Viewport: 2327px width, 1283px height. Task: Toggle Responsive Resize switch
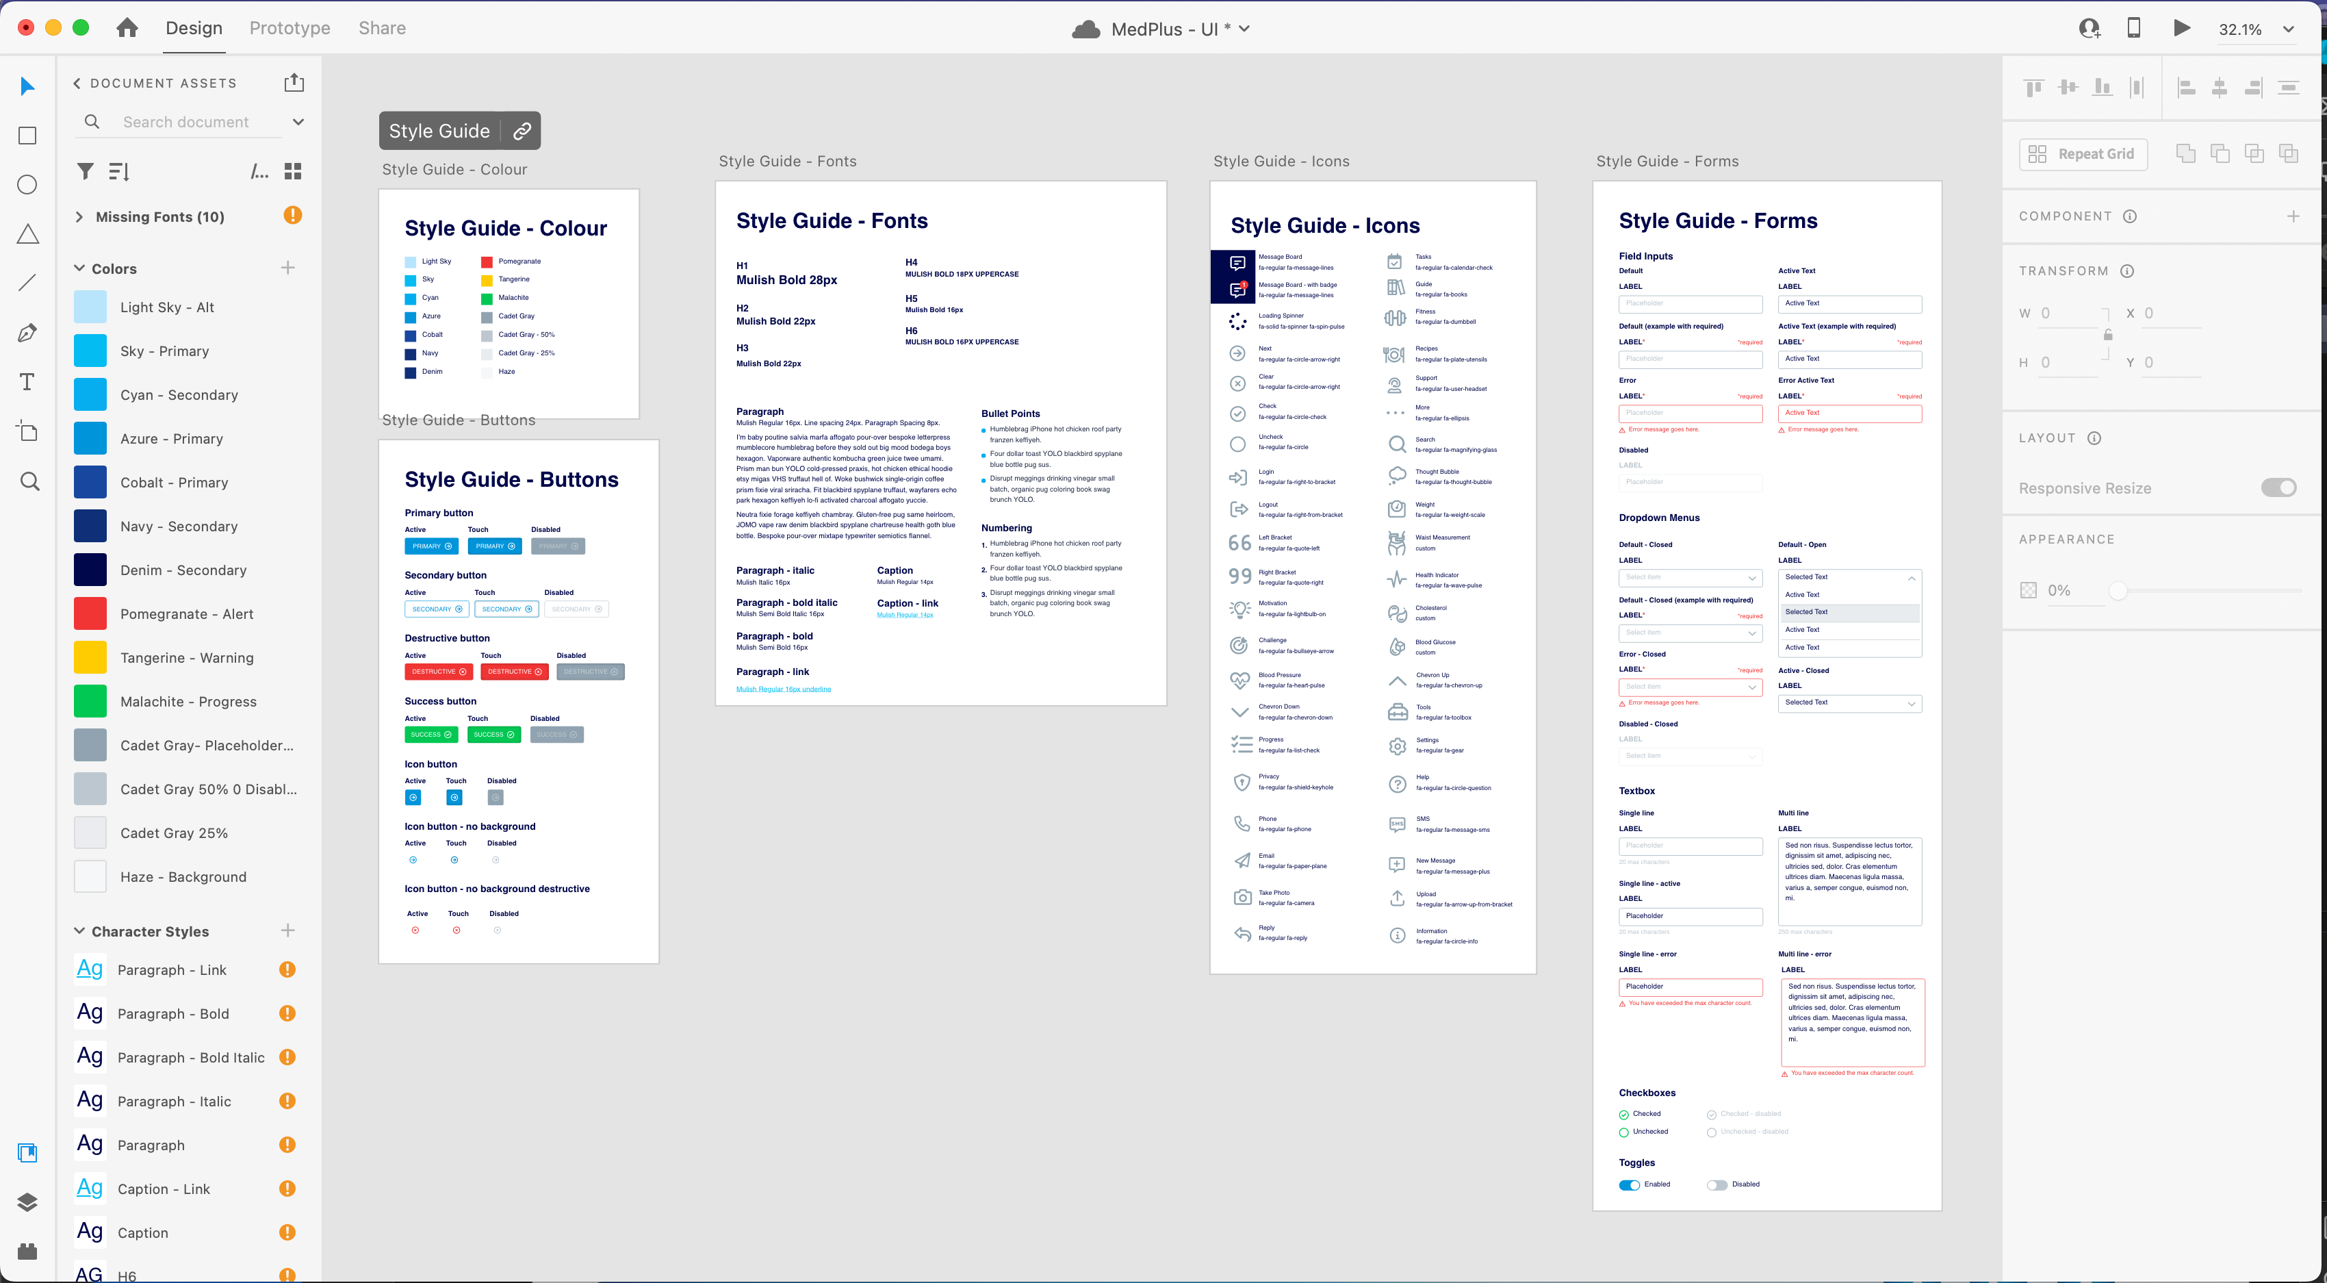(2278, 488)
